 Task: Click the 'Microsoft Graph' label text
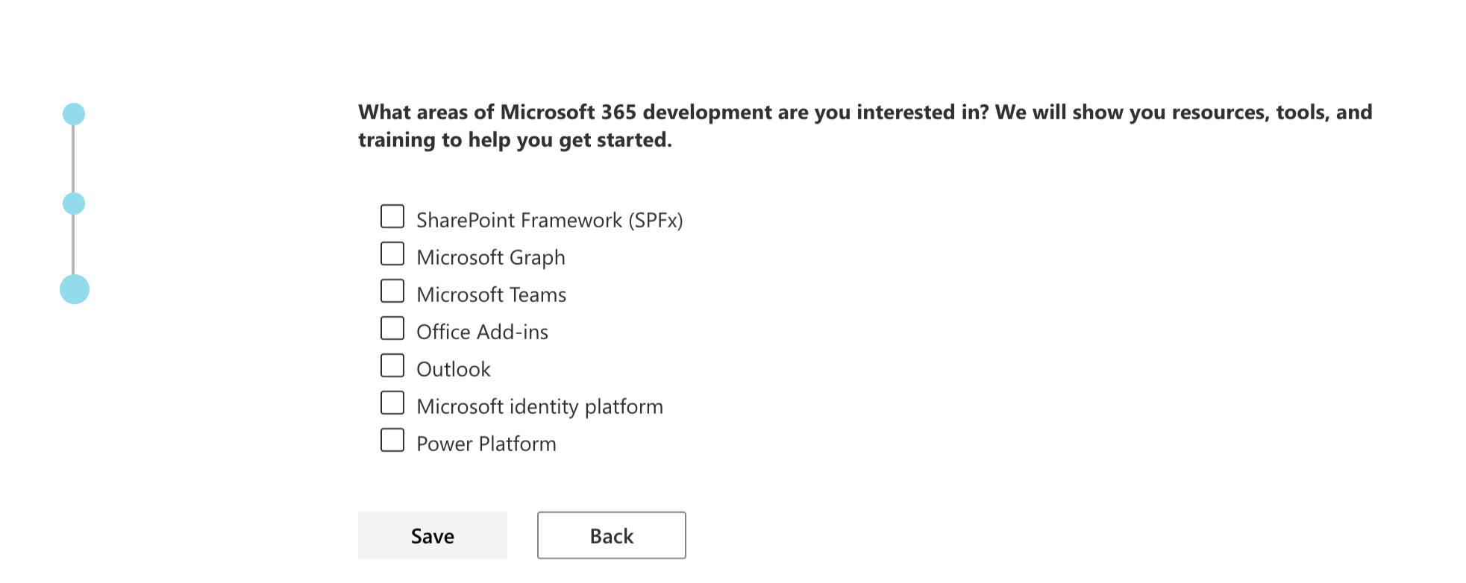pyautogui.click(x=491, y=258)
